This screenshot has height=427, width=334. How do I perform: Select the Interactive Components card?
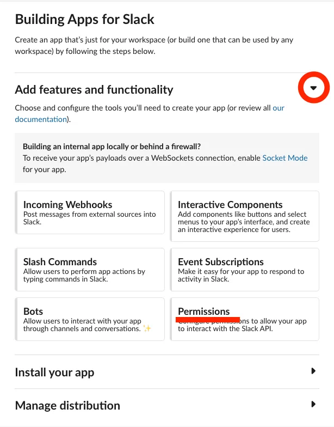[x=245, y=216]
